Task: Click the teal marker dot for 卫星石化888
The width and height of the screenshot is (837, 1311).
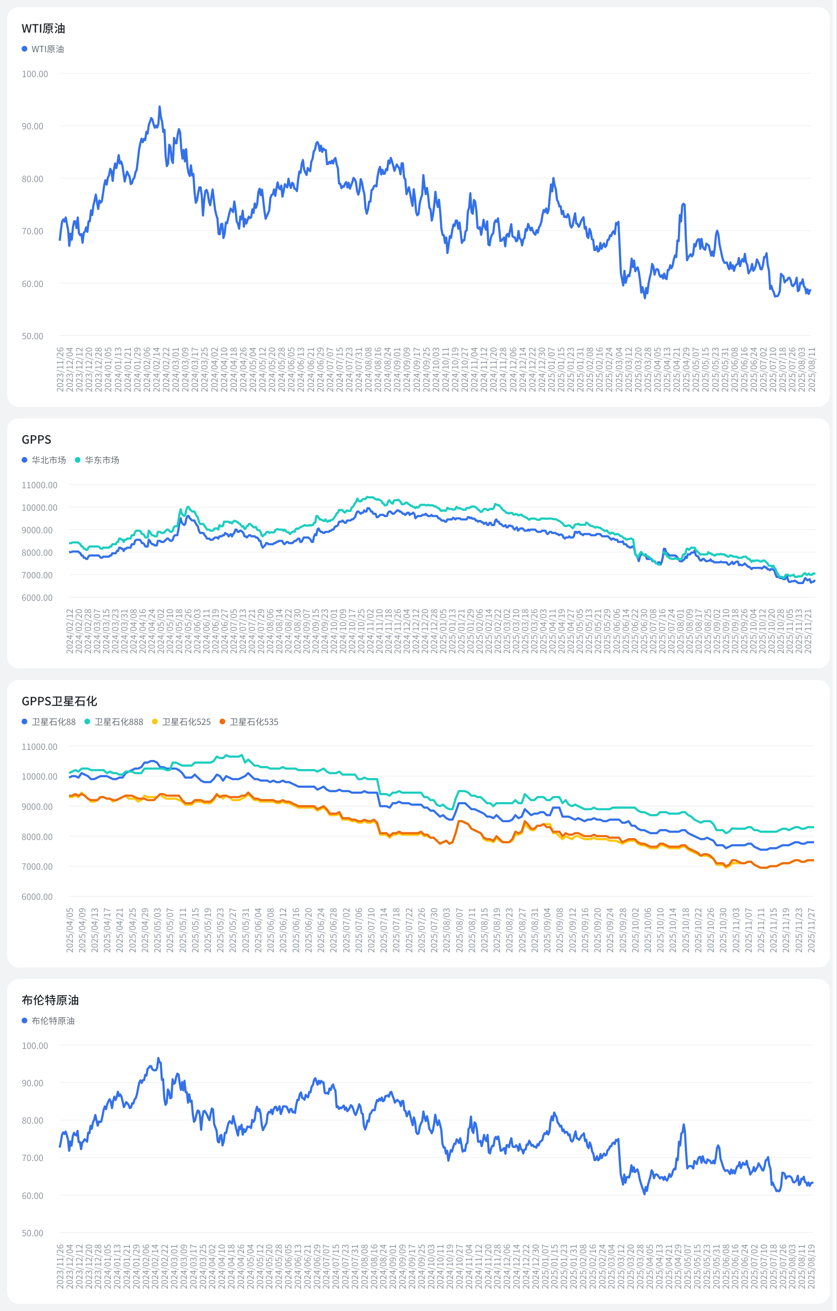Action: point(87,722)
